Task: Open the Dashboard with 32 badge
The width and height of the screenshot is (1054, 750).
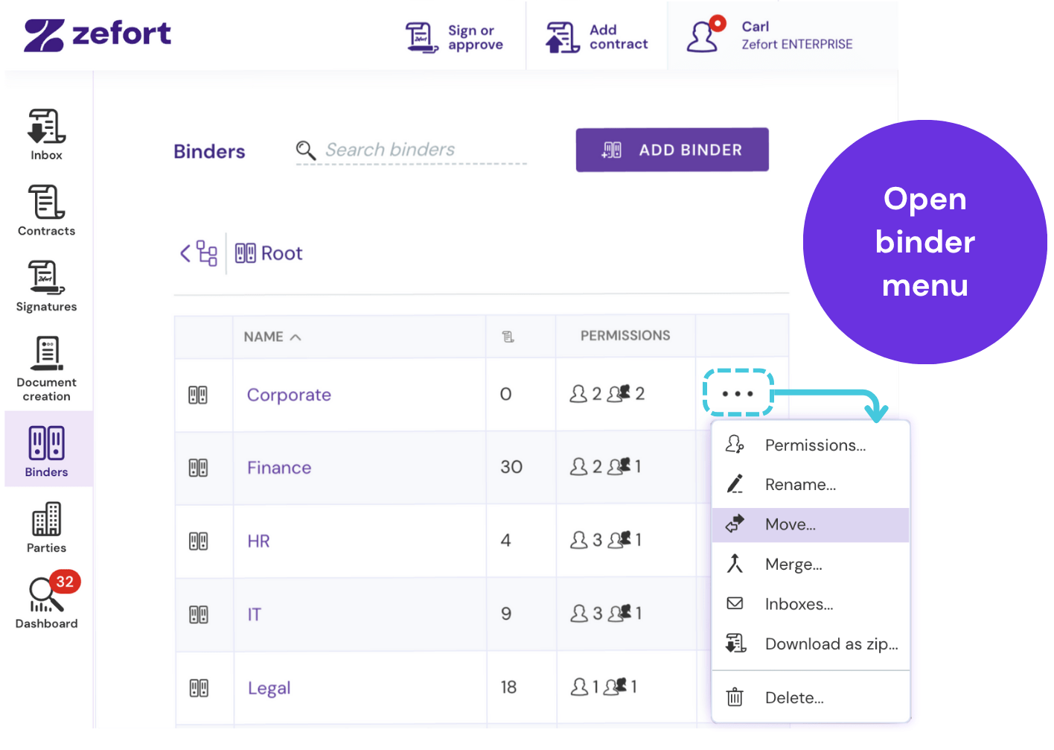Action: tap(46, 602)
